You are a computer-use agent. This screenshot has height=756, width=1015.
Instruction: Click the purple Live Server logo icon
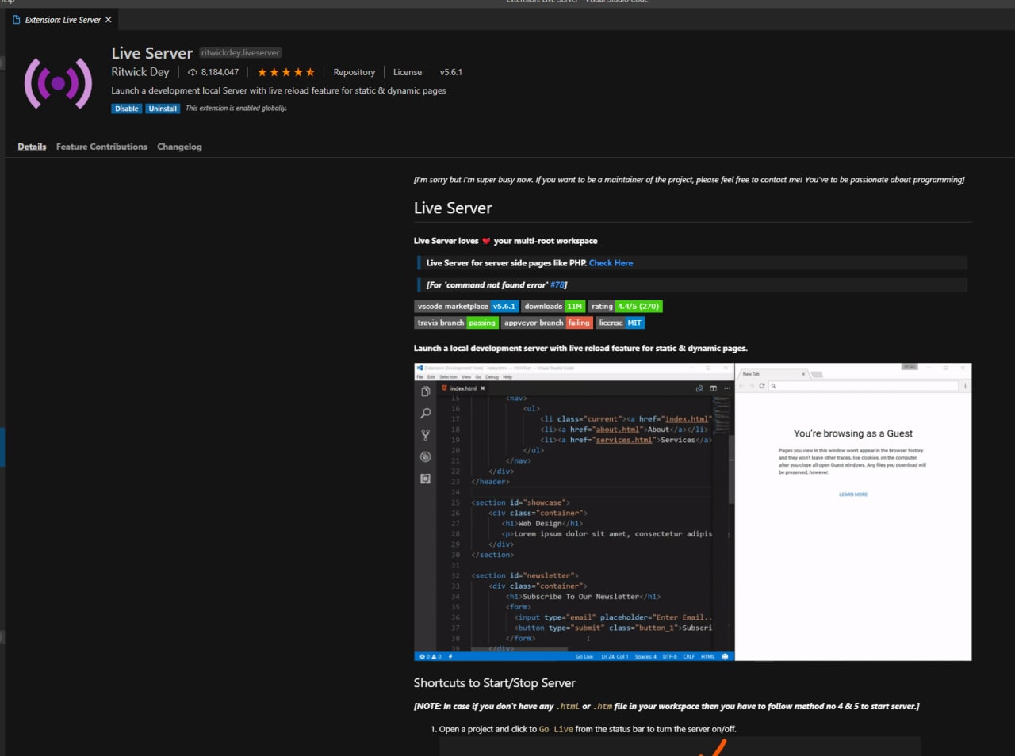(x=58, y=82)
